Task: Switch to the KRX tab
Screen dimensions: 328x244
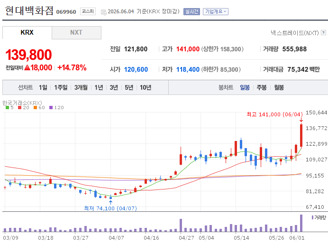Action: click(x=27, y=32)
